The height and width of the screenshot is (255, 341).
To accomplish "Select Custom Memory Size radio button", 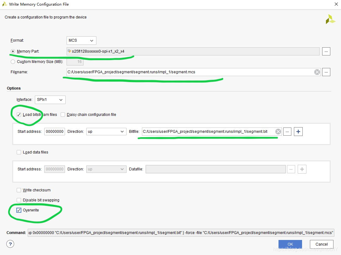I will pos(13,62).
